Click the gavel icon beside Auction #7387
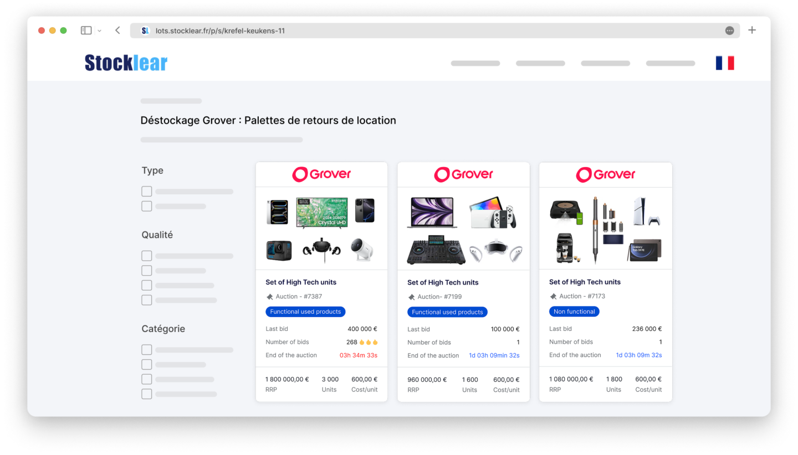The image size is (798, 455). (x=270, y=297)
